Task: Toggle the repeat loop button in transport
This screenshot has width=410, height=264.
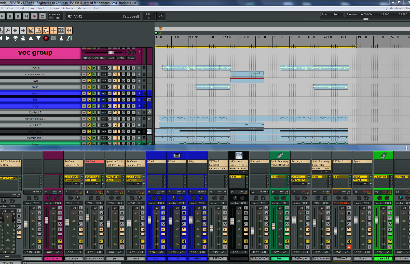Action: click(43, 16)
